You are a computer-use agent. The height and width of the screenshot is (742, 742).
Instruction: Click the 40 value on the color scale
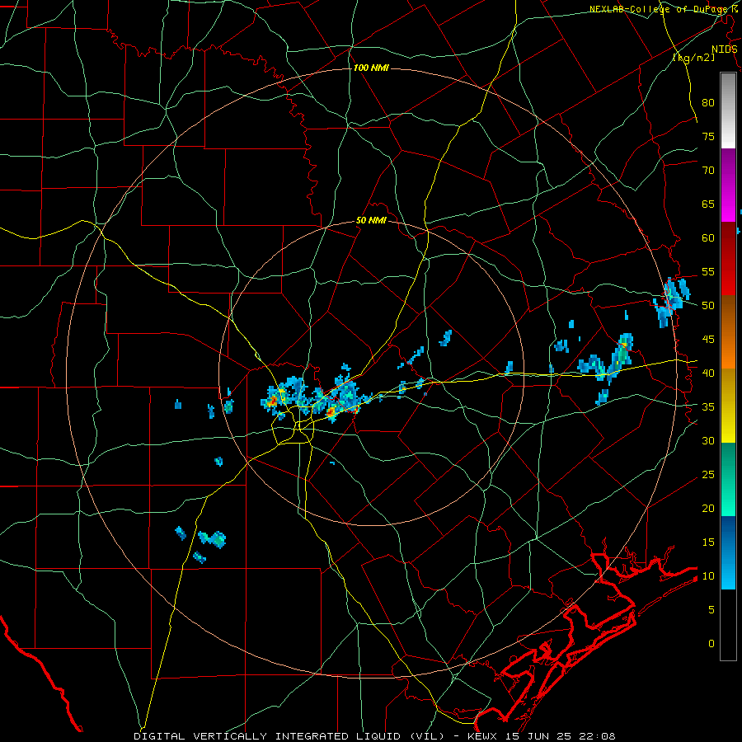coord(708,373)
